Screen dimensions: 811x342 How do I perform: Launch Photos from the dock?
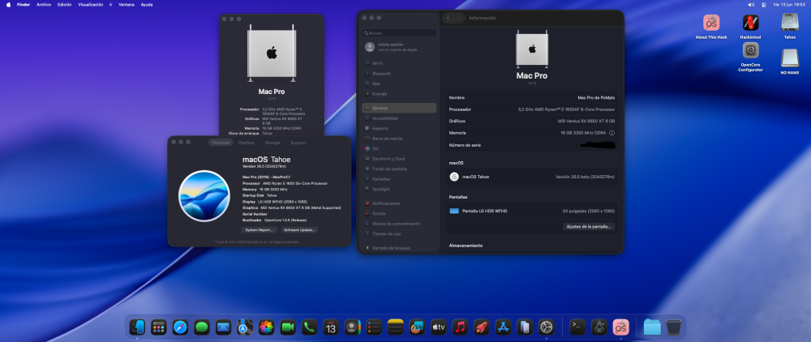[x=266, y=327]
